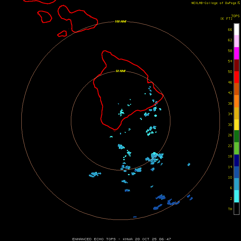Click the cyan 2 kft legend swatch
The image size is (241, 241).
pos(236,196)
